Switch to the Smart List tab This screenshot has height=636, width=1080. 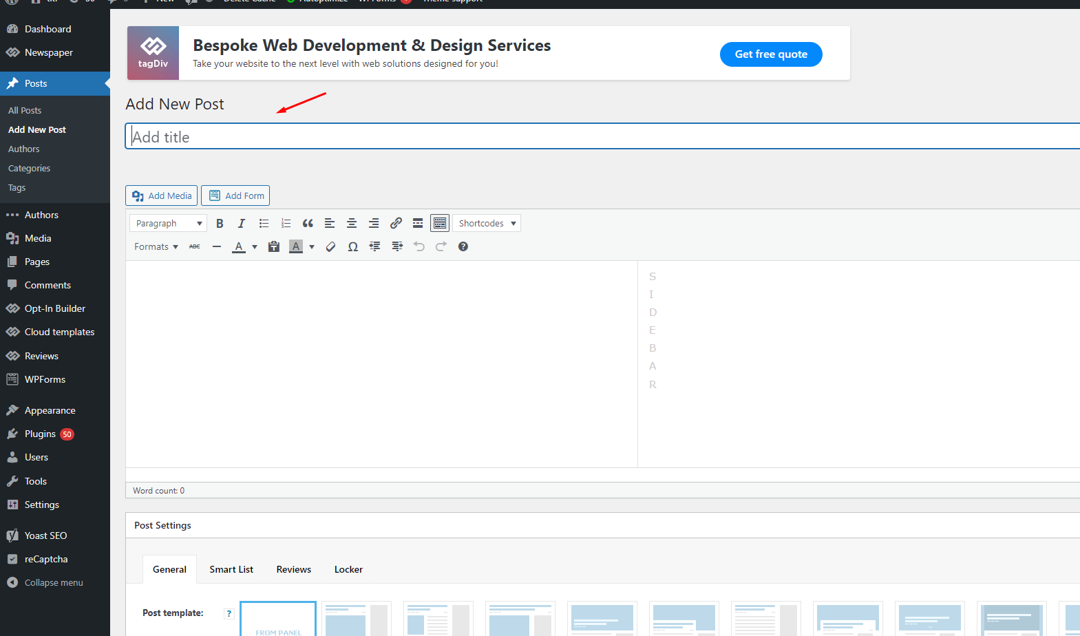(x=231, y=569)
